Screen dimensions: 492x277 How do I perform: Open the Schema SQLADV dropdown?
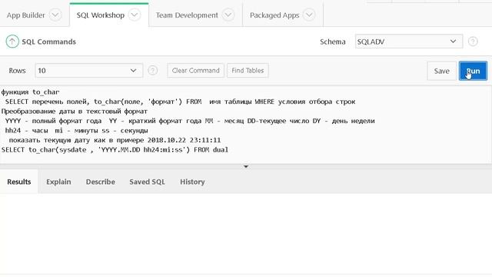pos(409,42)
